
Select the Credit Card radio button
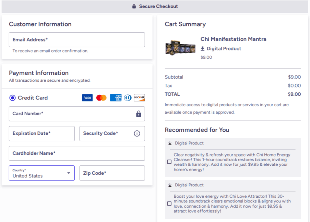coord(13,98)
